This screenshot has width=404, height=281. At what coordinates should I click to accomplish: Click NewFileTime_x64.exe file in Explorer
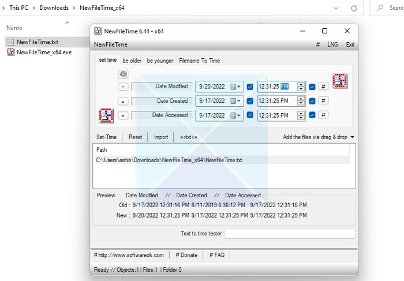(39, 53)
